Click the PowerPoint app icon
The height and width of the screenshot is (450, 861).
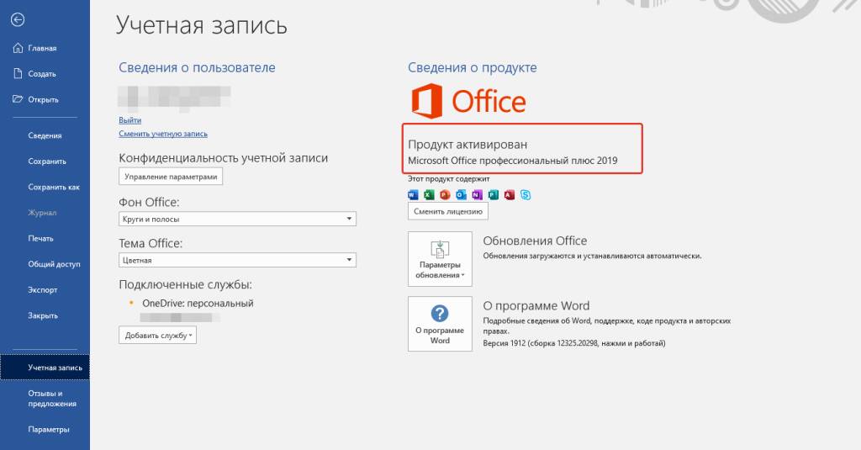445,194
